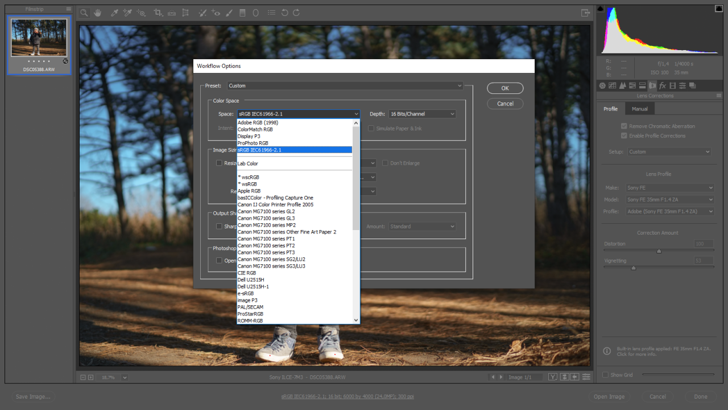The height and width of the screenshot is (410, 728).
Task: Select the Red Eye Removal tool
Action: click(x=216, y=13)
